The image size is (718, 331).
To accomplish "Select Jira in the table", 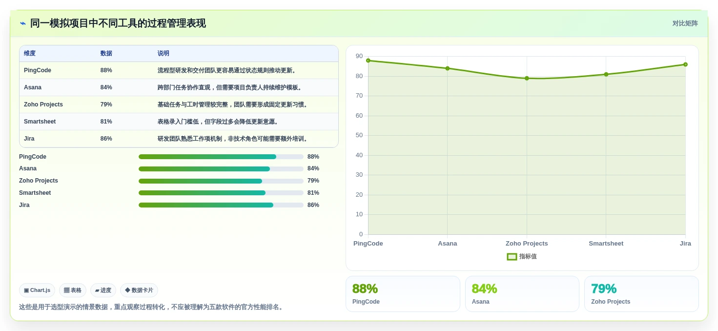I will 29,139.
